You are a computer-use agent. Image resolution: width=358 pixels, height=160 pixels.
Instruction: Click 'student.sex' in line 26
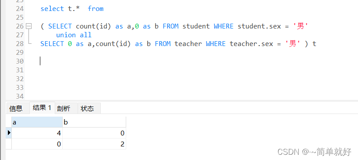pos(259,26)
